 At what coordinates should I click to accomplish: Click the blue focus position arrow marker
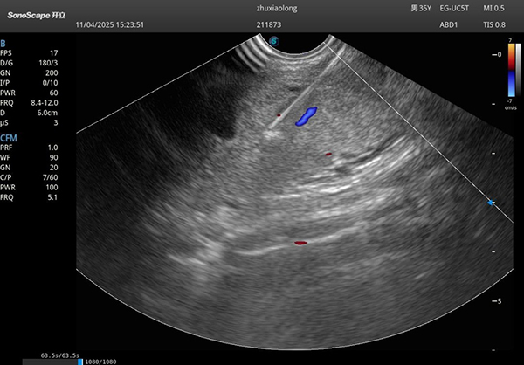click(491, 203)
